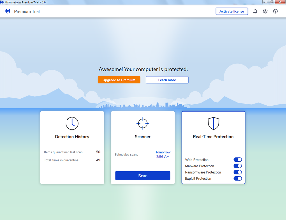Open Settings via the gear icon
Viewport: 287px width, 220px height.
(265, 11)
